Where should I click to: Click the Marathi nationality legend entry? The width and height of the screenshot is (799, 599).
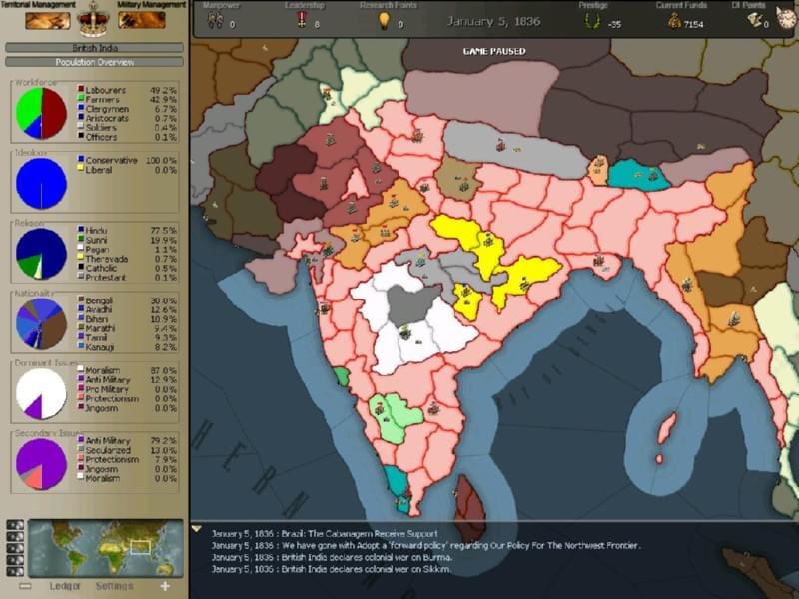[127, 328]
